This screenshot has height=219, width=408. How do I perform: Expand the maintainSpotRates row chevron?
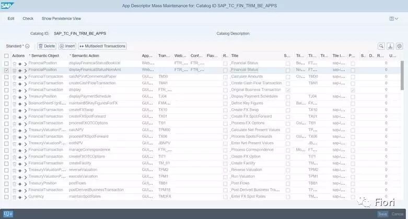26,198
